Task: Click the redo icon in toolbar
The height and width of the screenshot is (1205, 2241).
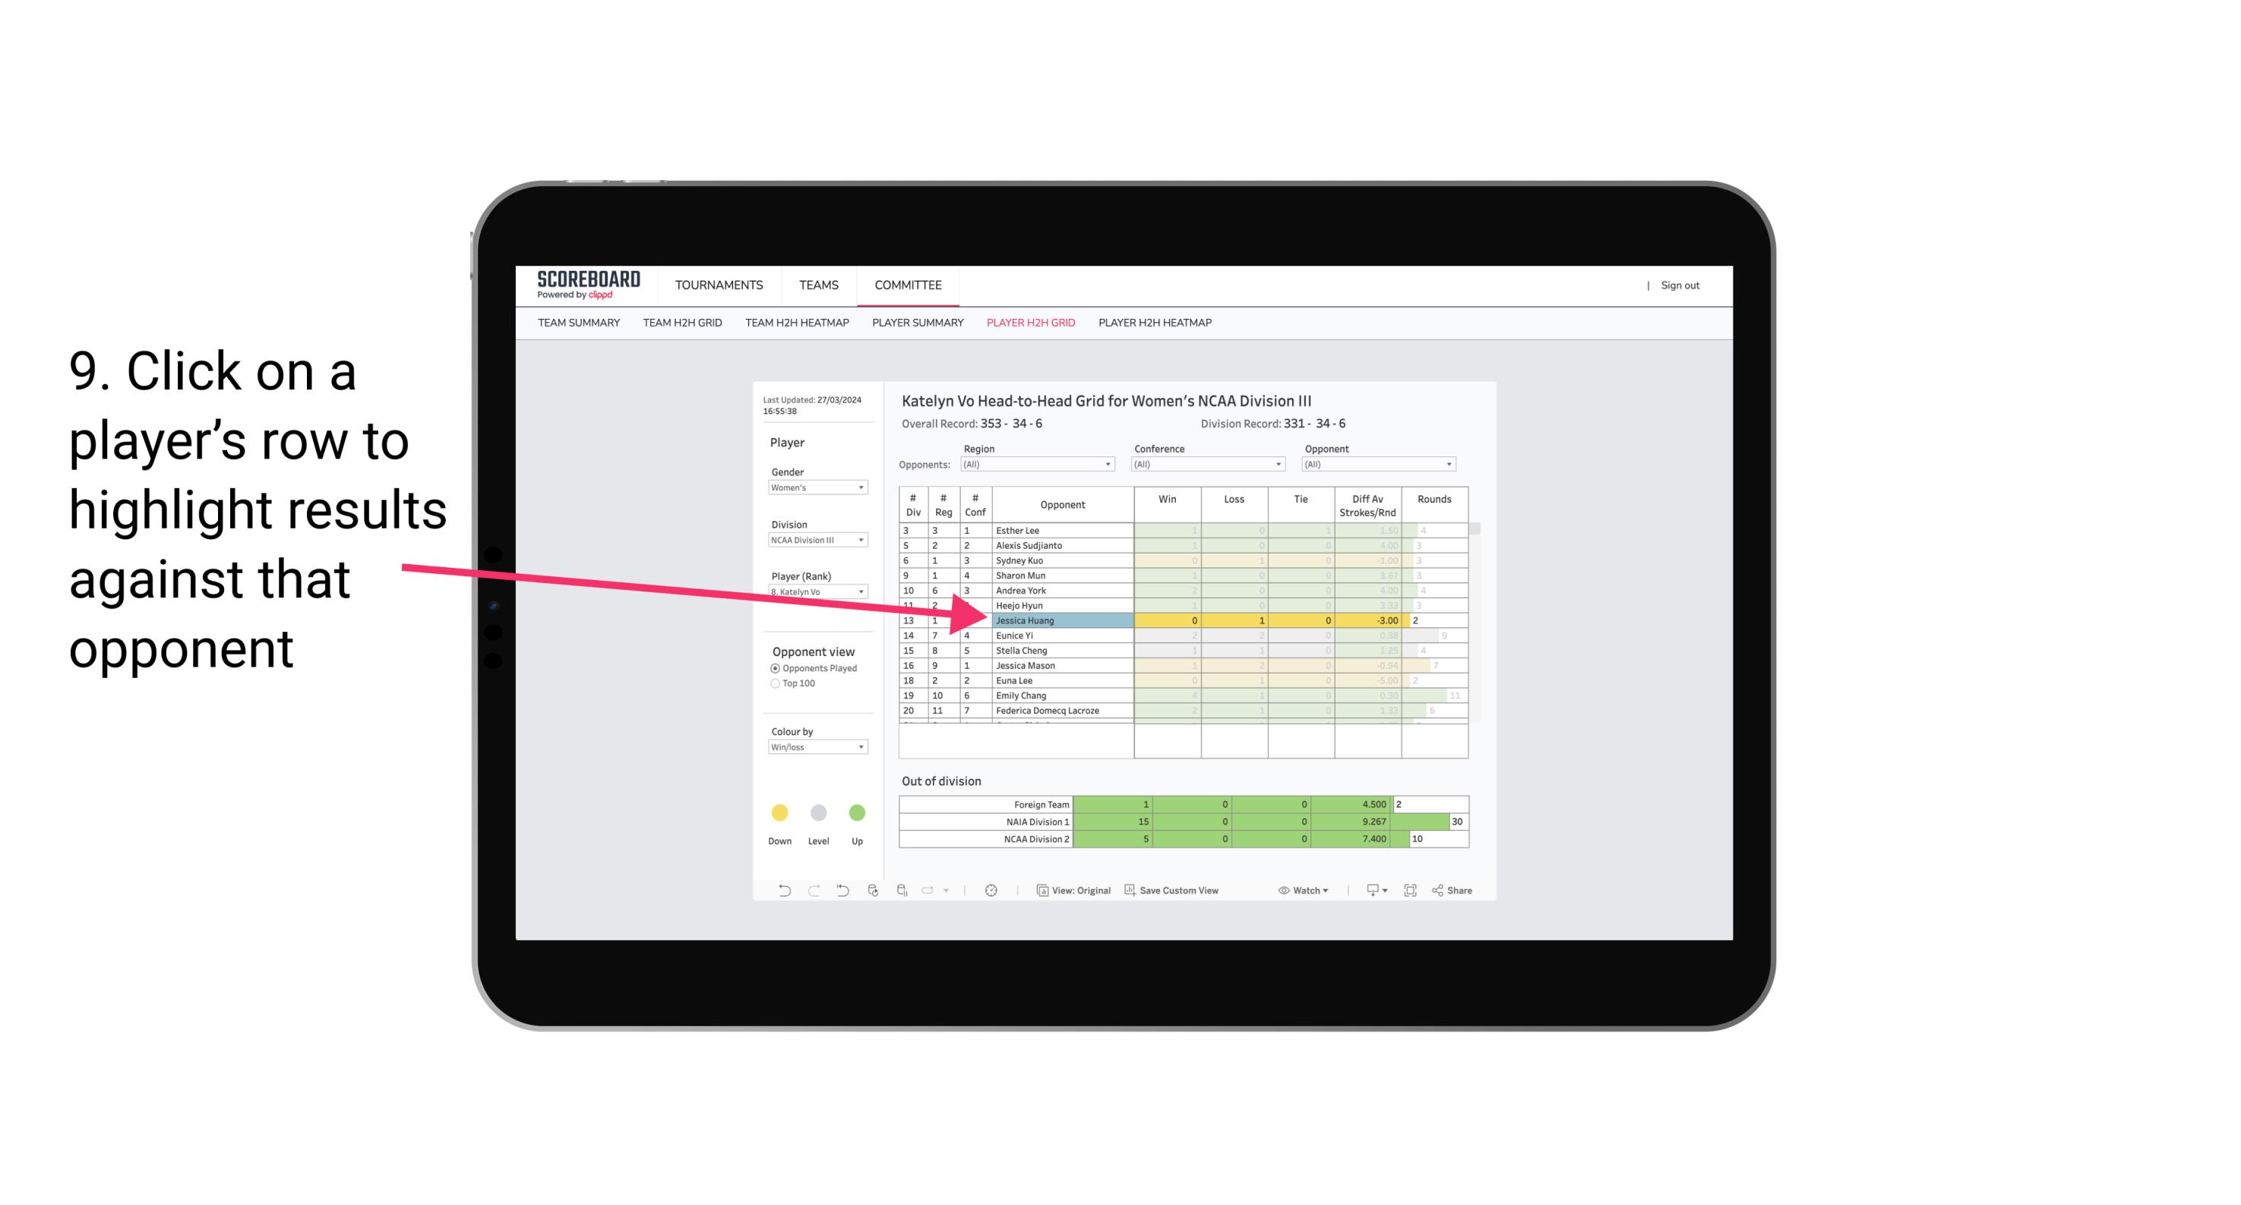Action: 811,892
